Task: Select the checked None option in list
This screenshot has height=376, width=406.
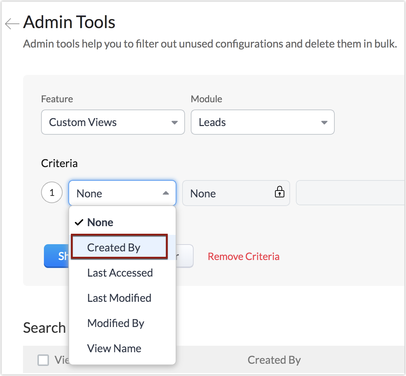Action: coord(100,223)
